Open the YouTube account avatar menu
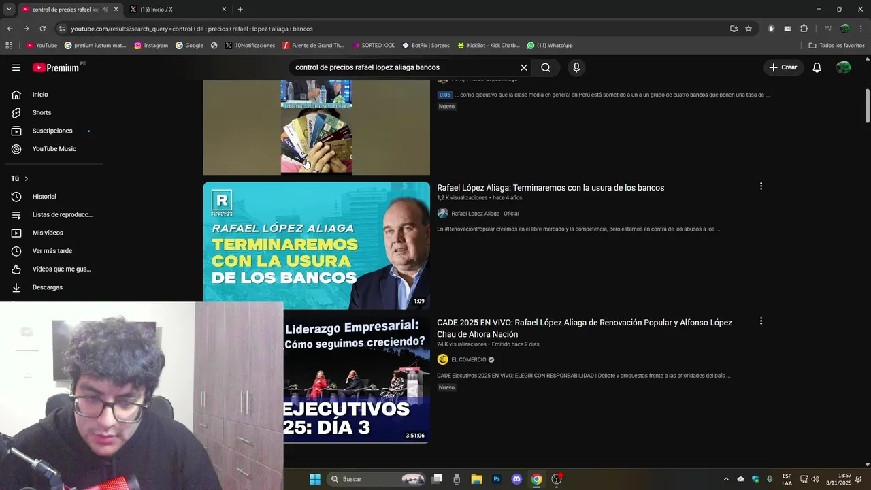871x490 pixels. (x=844, y=67)
